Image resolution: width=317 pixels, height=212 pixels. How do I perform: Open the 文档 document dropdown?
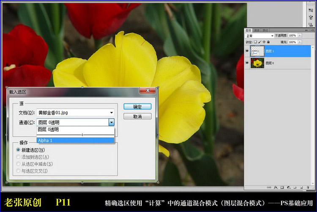tap(111, 113)
